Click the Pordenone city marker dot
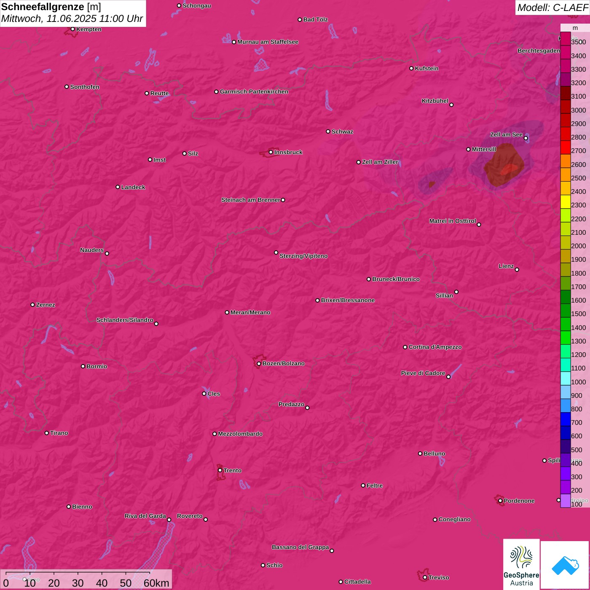The width and height of the screenshot is (590, 590). (500, 501)
